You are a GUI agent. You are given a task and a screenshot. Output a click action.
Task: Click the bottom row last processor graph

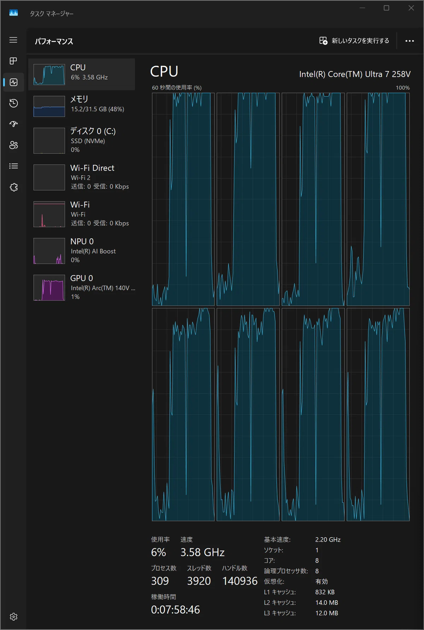point(378,415)
